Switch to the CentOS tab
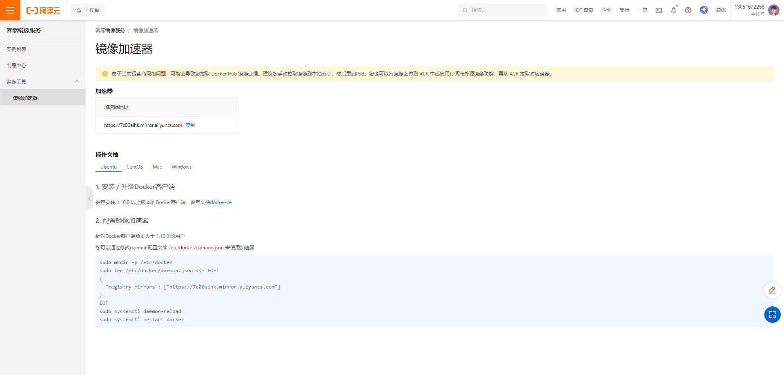The width and height of the screenshot is (784, 375). (135, 167)
